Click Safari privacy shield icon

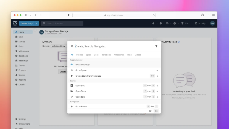coord(69,15)
